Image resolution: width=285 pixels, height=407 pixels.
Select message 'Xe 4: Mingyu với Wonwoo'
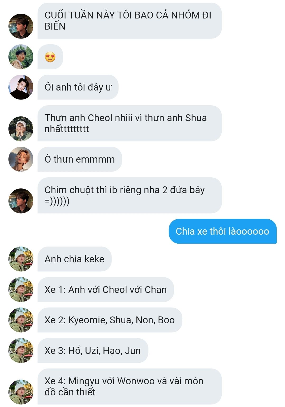pyautogui.click(x=130, y=386)
